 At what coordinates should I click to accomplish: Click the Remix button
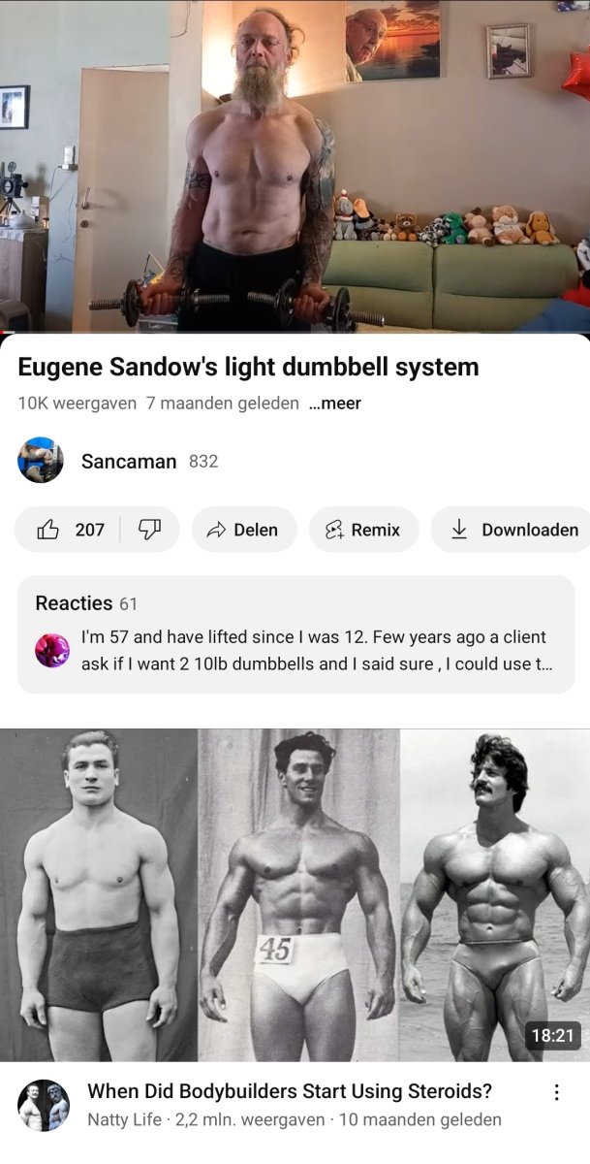pos(363,530)
